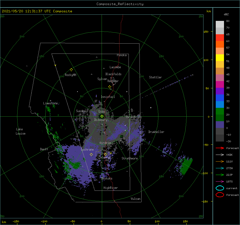240x225 pixels.
Task: Click the HighRiver city label
Action: [x=111, y=188]
